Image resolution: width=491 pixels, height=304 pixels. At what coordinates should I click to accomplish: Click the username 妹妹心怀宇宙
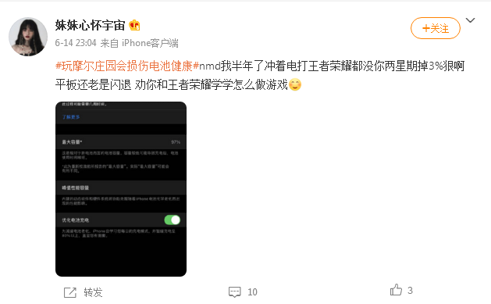tap(91, 25)
